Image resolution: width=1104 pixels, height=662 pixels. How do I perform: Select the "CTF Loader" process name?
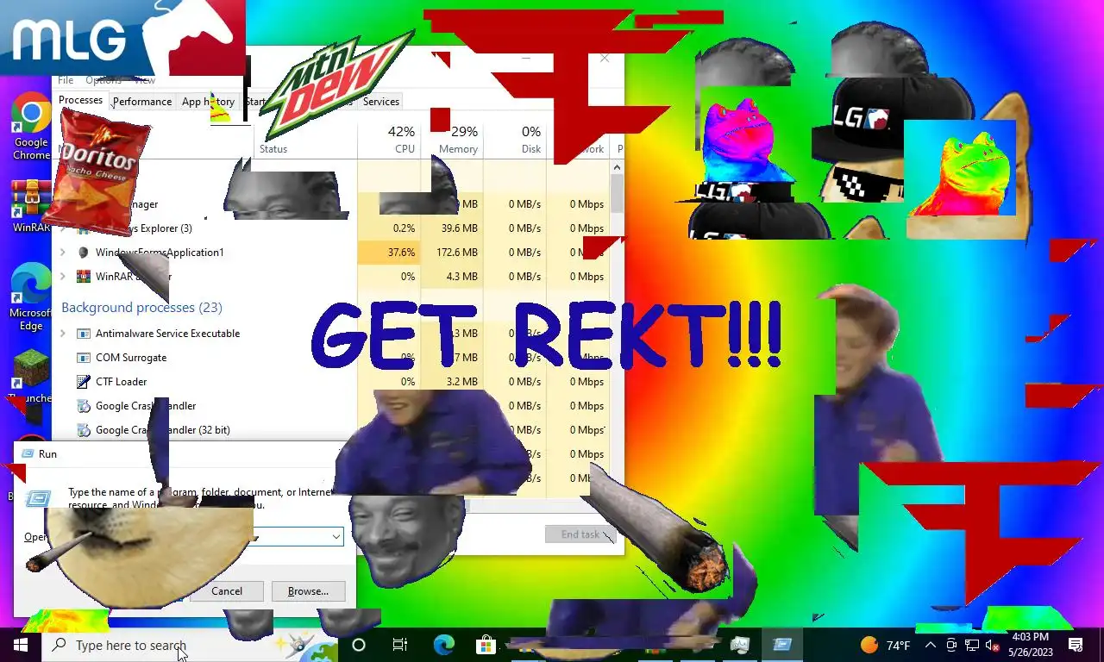121,382
